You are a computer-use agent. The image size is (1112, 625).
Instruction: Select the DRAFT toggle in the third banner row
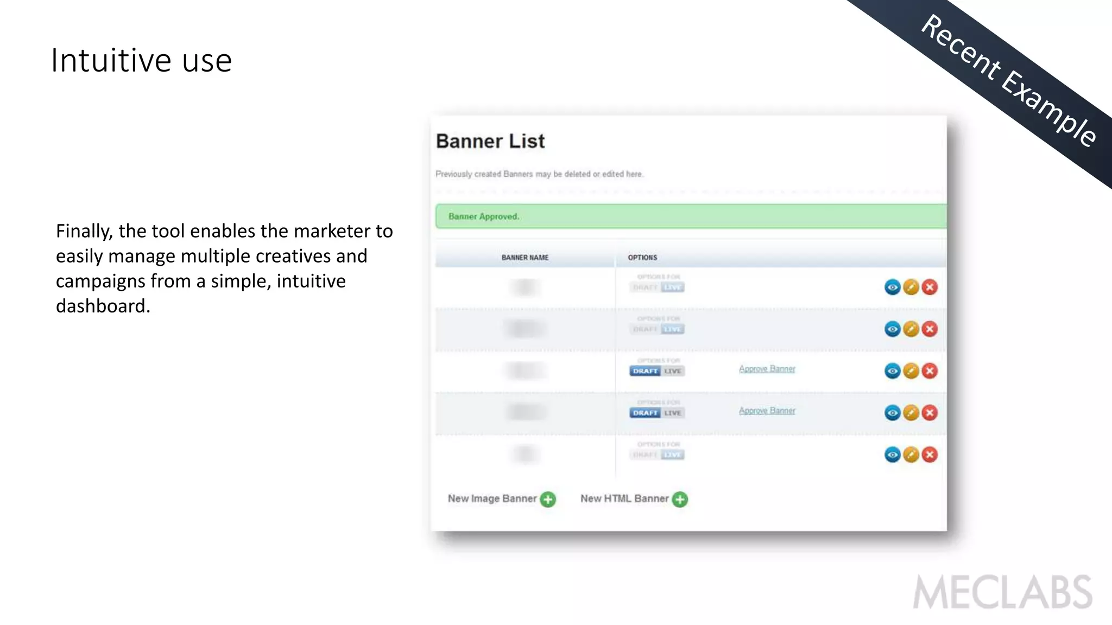pos(645,371)
